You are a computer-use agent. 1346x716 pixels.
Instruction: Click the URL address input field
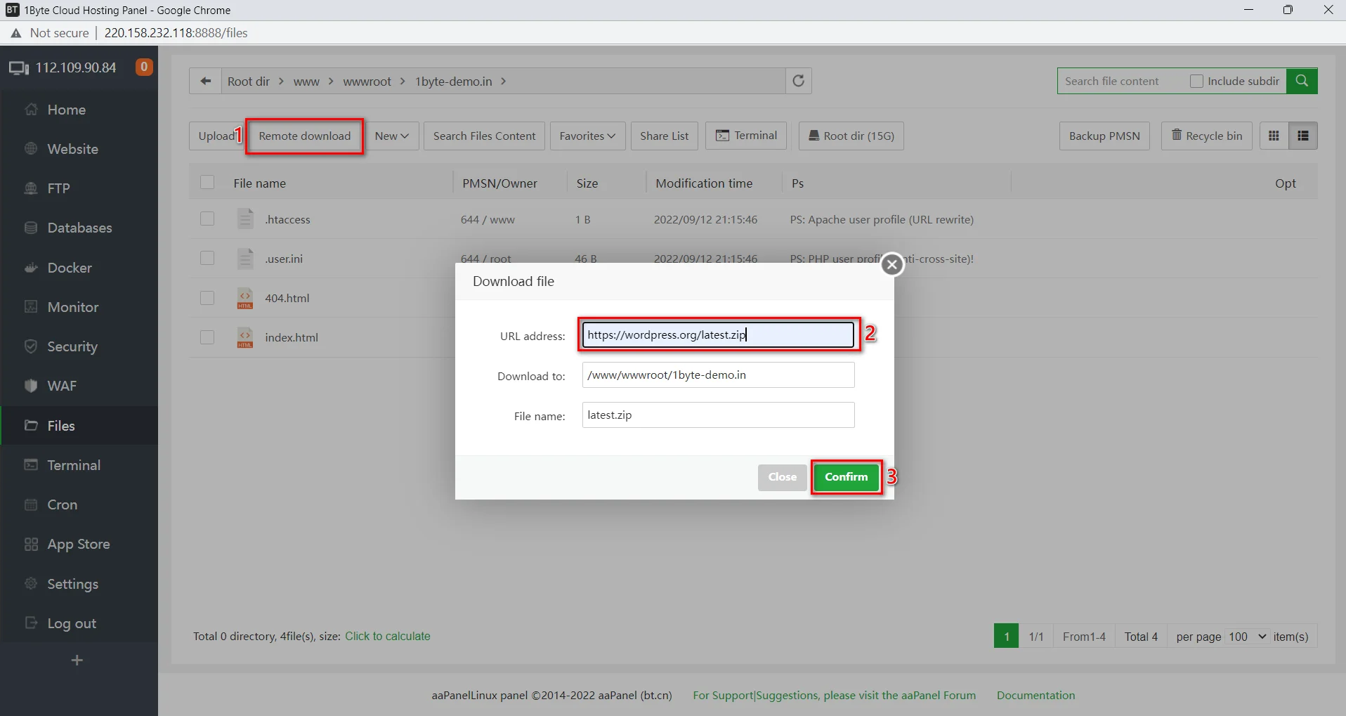coord(717,334)
